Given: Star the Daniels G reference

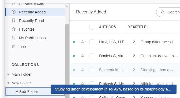Looking at the screenshot, I should pyautogui.click(x=82, y=56).
